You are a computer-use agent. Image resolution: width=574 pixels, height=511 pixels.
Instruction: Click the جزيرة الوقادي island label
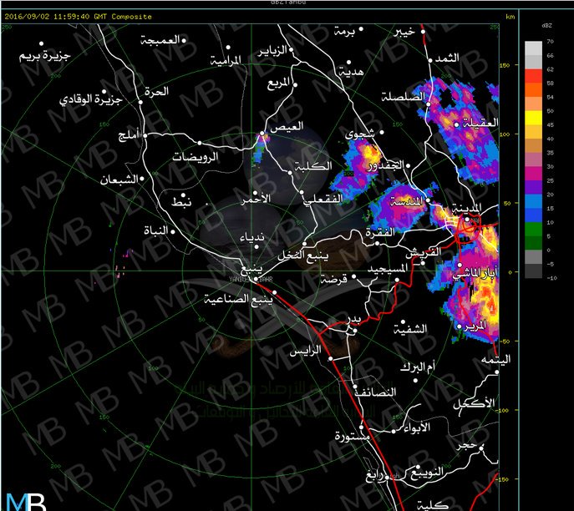90,99
